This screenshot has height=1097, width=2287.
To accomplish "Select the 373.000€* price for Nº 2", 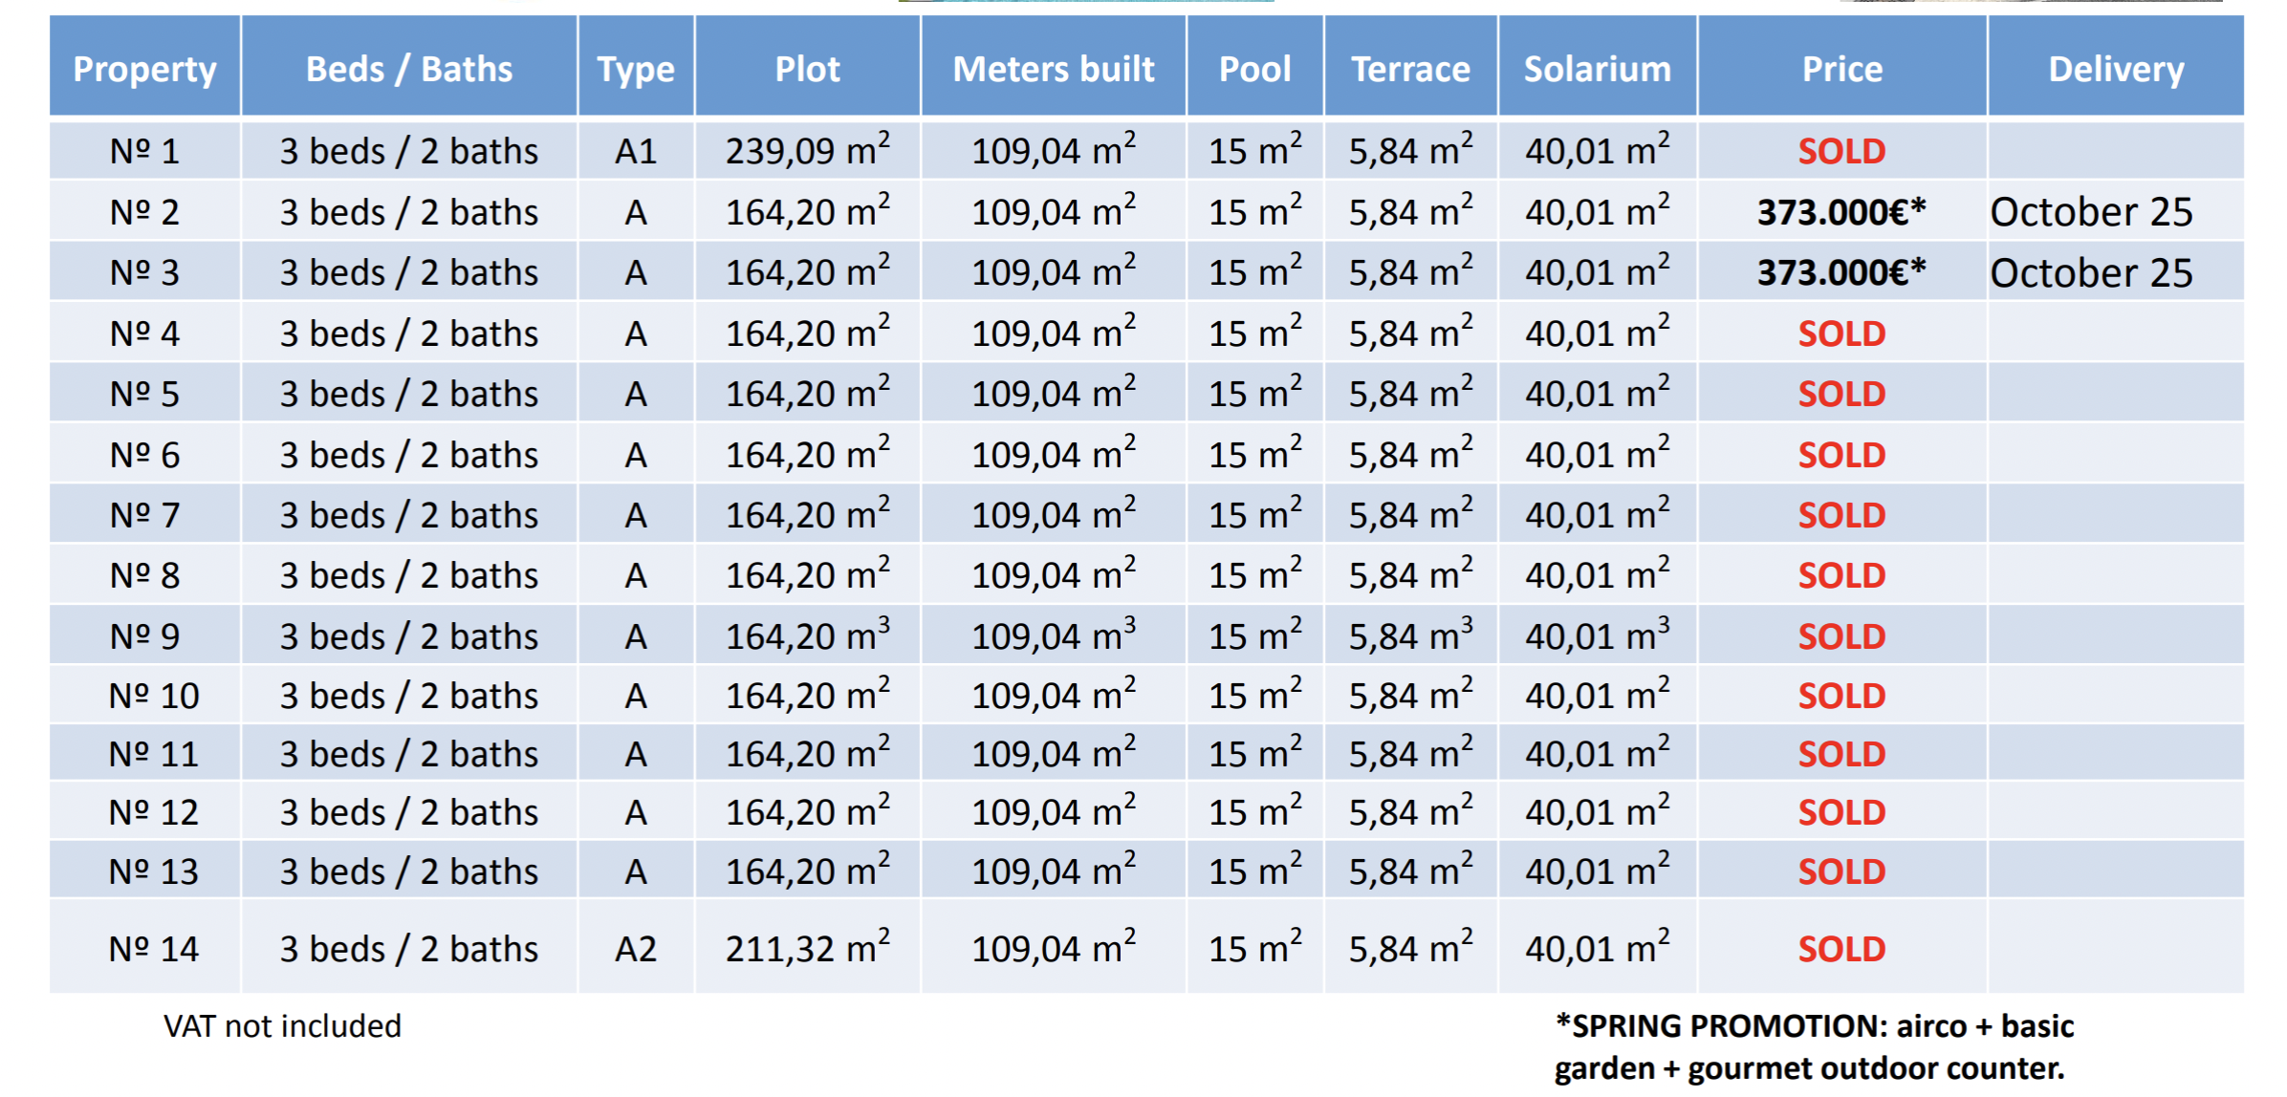I will coord(1841,212).
